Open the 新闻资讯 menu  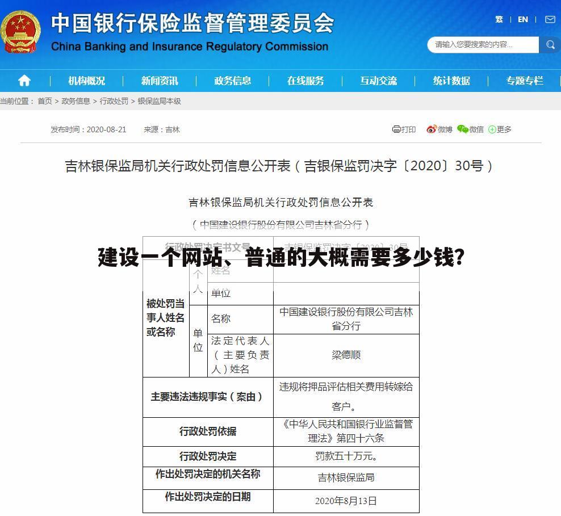point(160,81)
